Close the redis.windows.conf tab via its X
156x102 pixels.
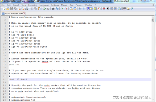[x=24, y=14]
